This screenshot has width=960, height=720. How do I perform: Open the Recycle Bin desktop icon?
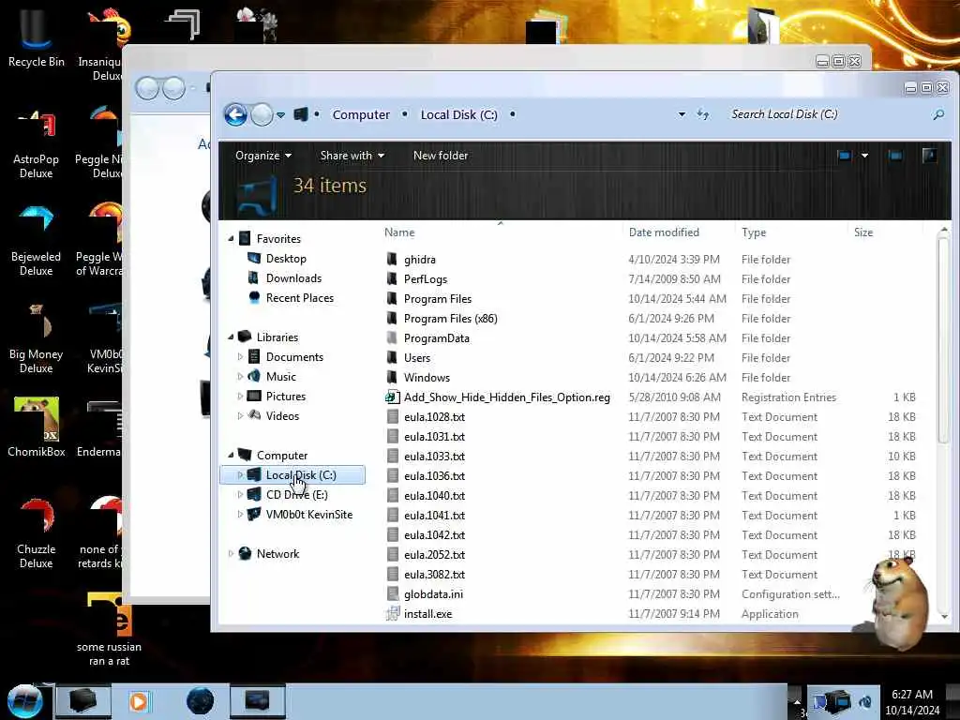(x=37, y=37)
